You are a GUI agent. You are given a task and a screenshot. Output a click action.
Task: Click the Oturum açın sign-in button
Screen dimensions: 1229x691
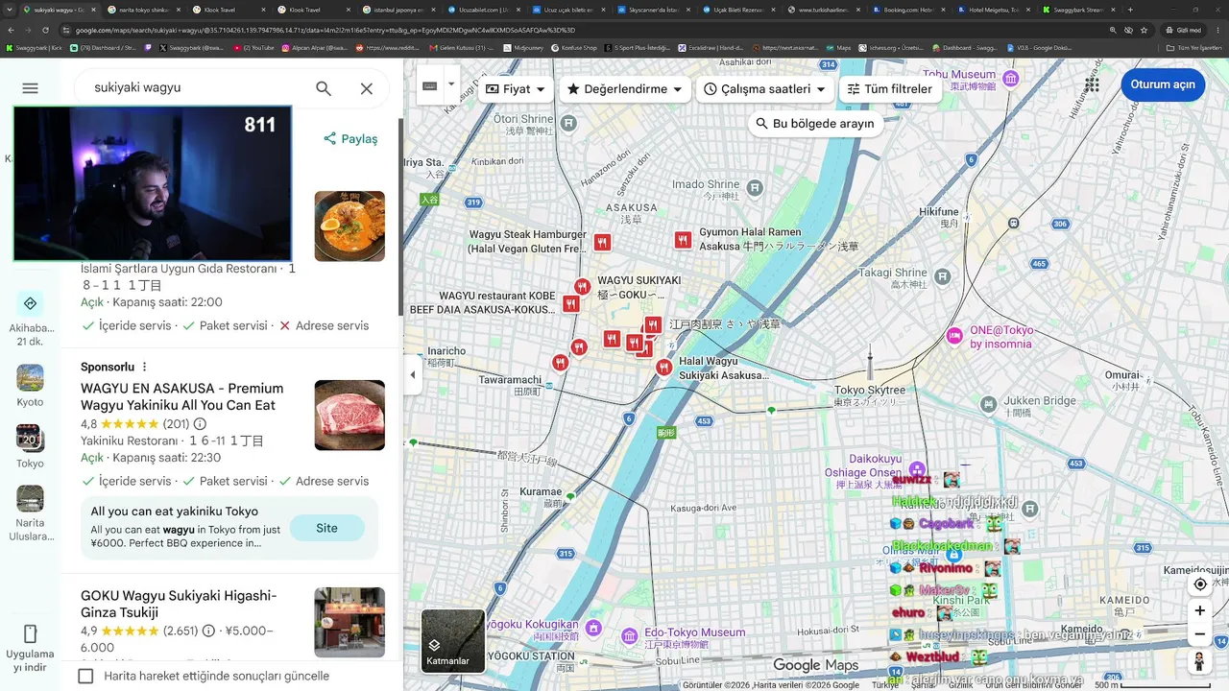coord(1163,84)
